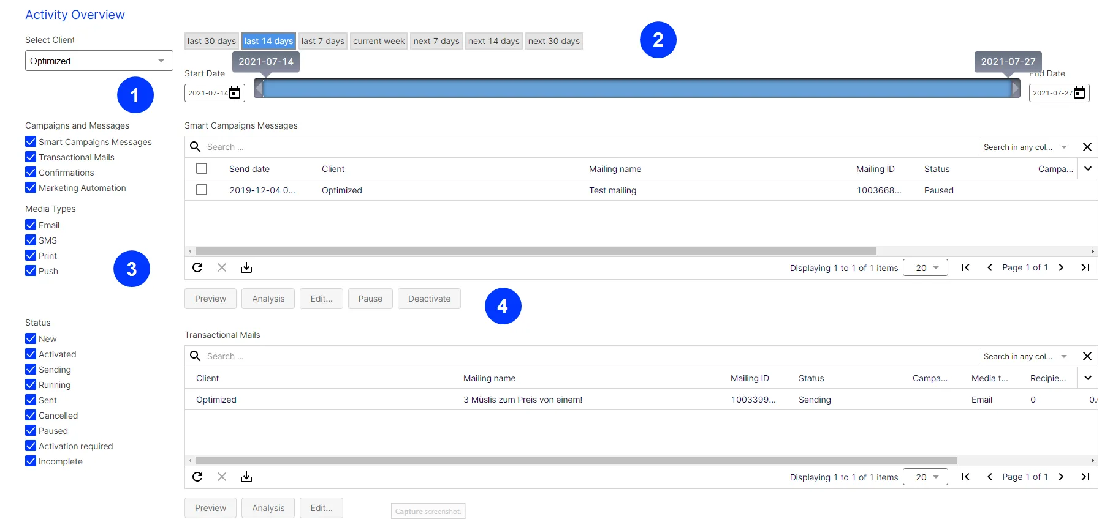Viewport: 1110px width, 522px height.
Task: Click Pause button for Smart Campaigns
Action: (370, 299)
